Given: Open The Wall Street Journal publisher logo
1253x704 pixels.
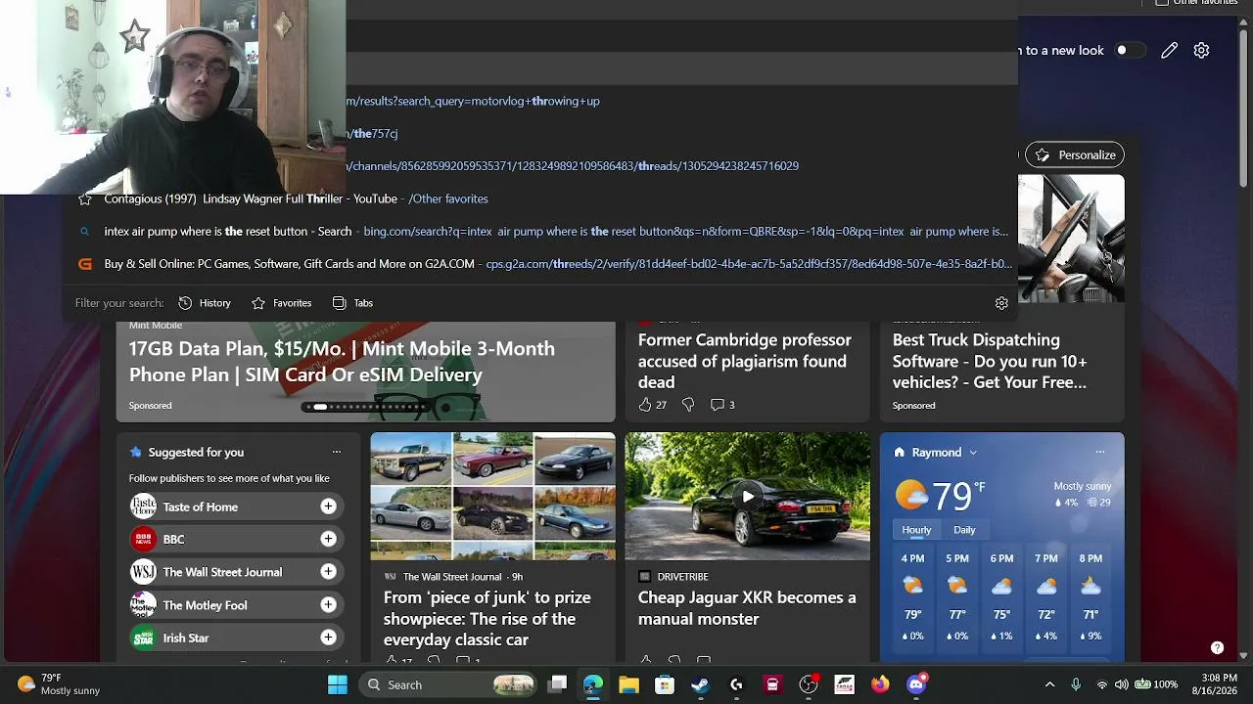Looking at the screenshot, I should pos(143,572).
